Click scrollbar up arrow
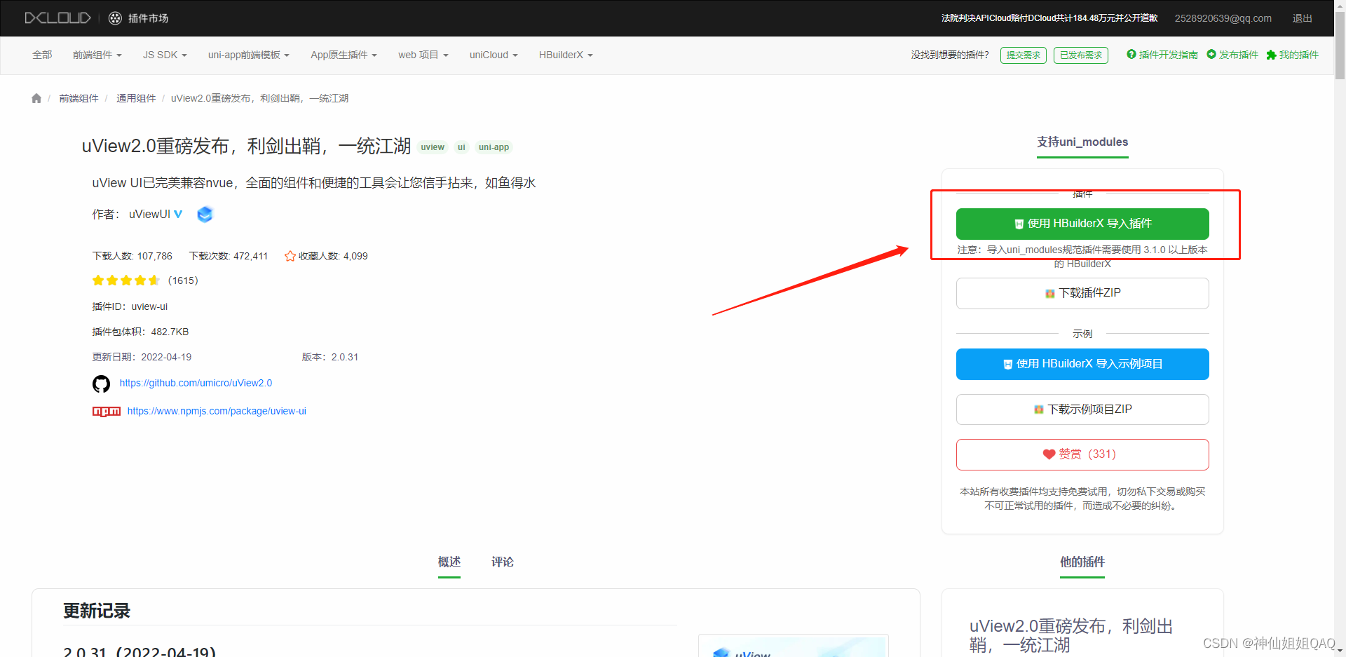The image size is (1346, 657). (x=1340, y=6)
